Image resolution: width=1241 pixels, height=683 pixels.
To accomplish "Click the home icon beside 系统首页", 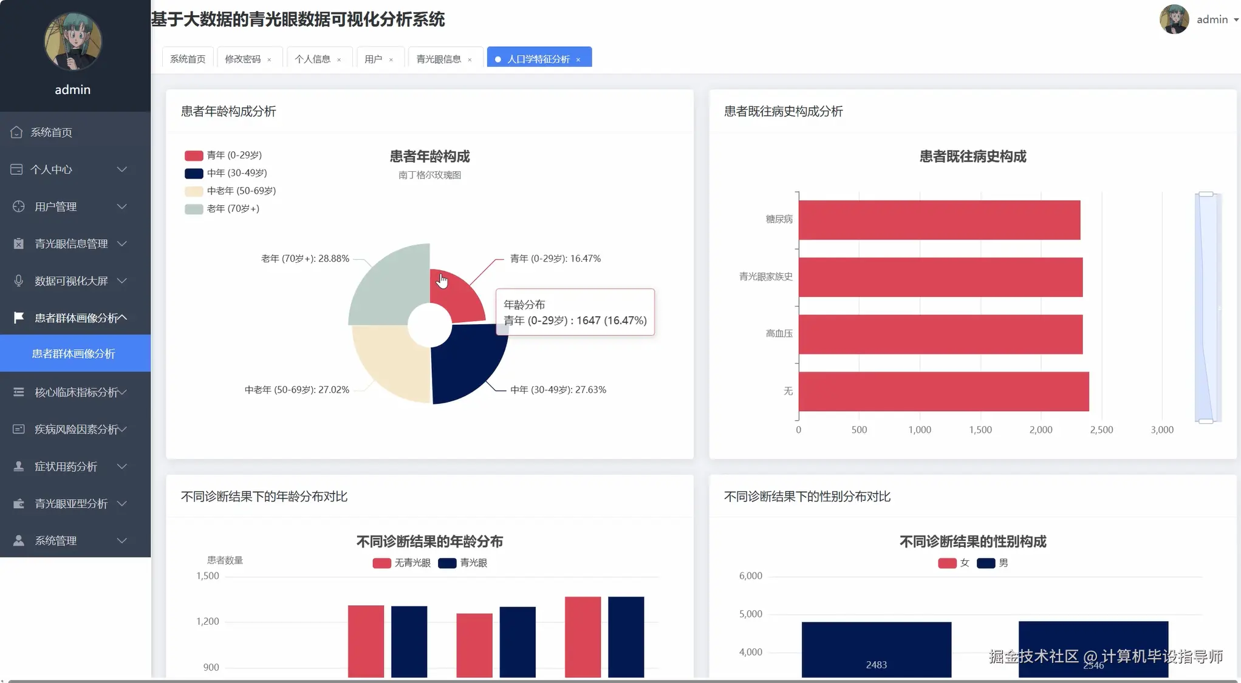I will coord(16,132).
